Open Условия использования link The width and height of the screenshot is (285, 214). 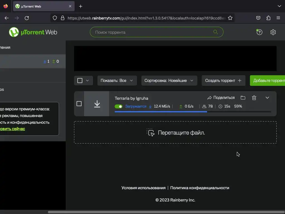point(143,188)
